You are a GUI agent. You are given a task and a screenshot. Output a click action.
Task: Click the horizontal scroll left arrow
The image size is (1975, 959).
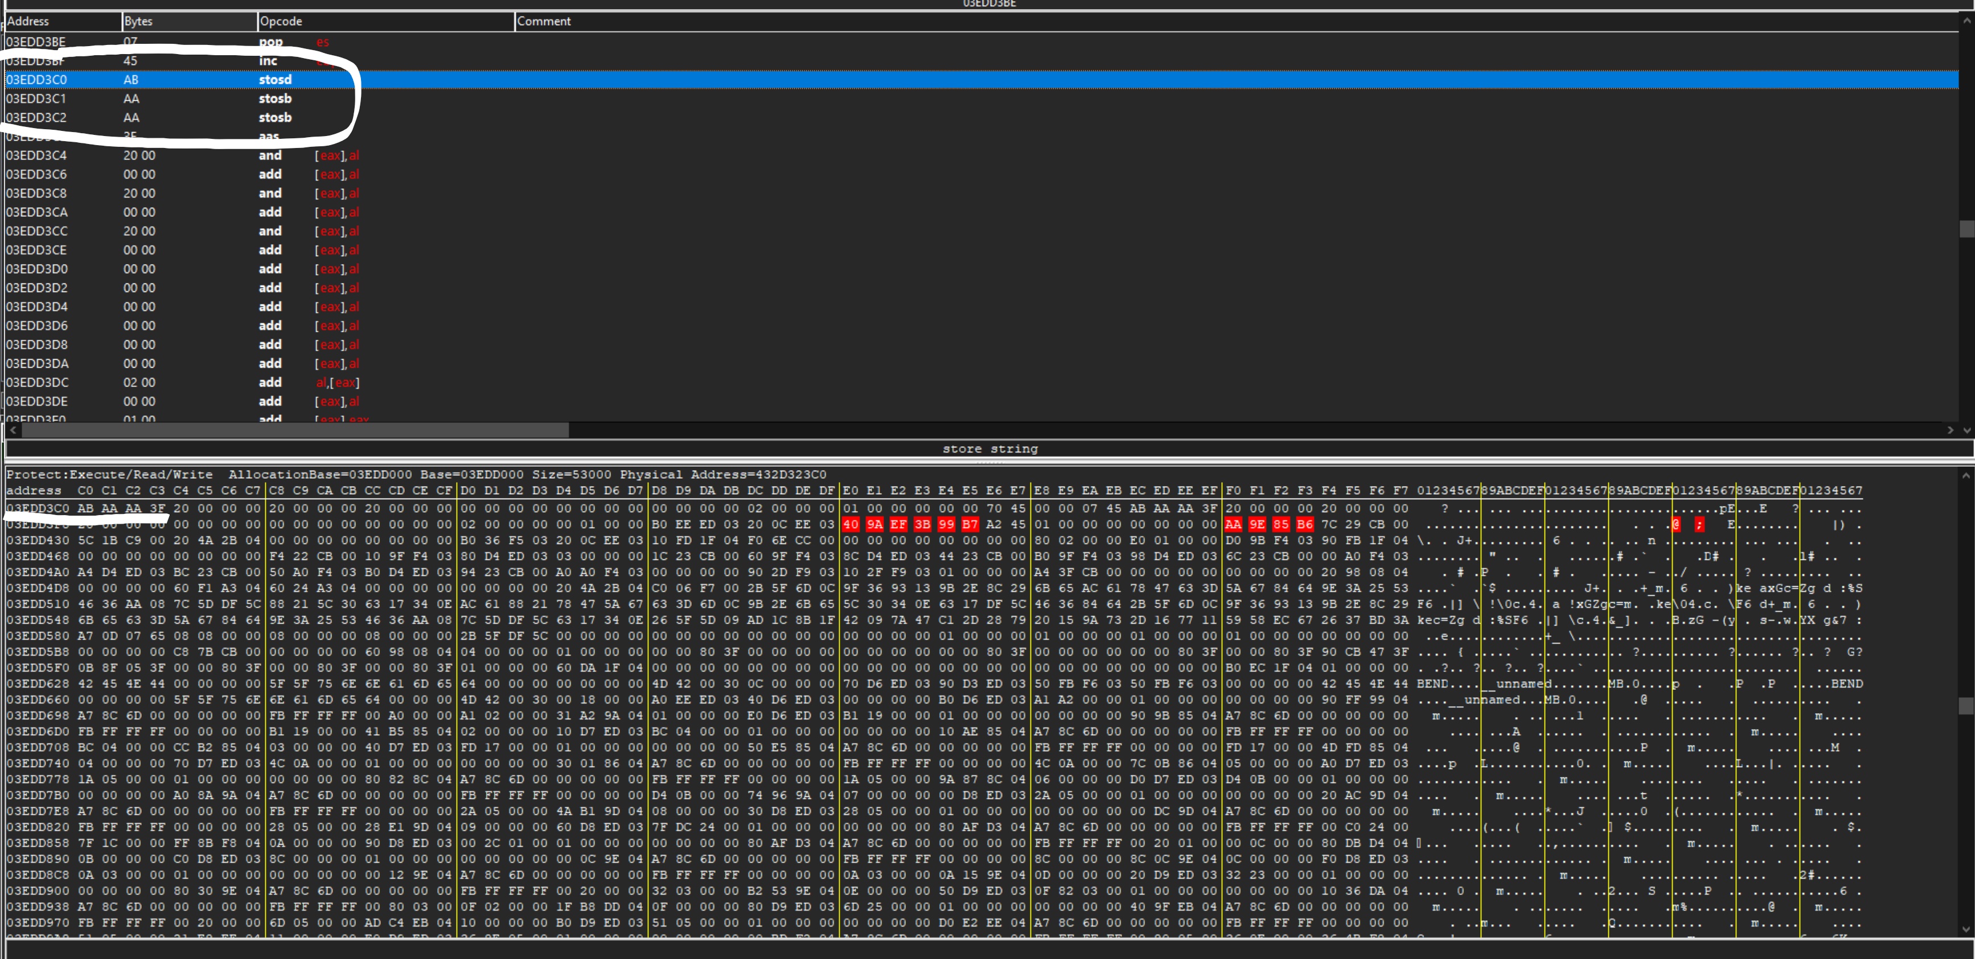13,430
